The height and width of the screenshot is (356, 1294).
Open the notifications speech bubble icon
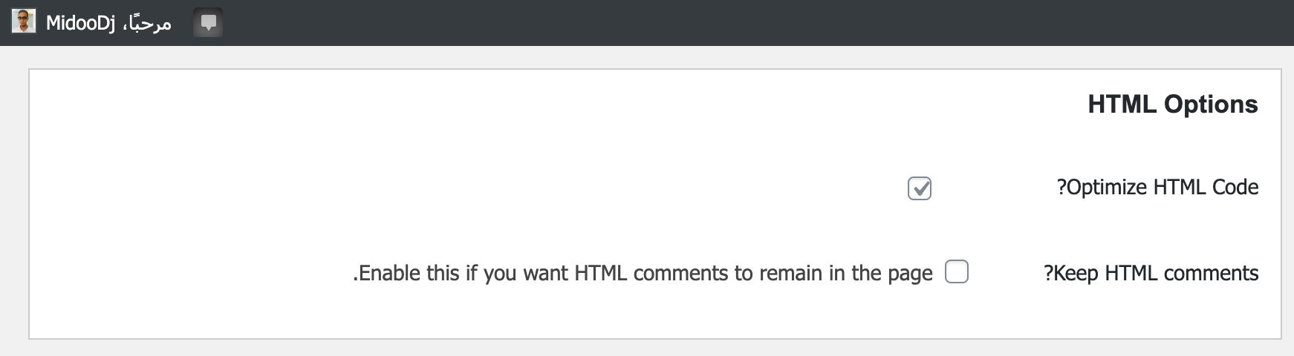208,23
